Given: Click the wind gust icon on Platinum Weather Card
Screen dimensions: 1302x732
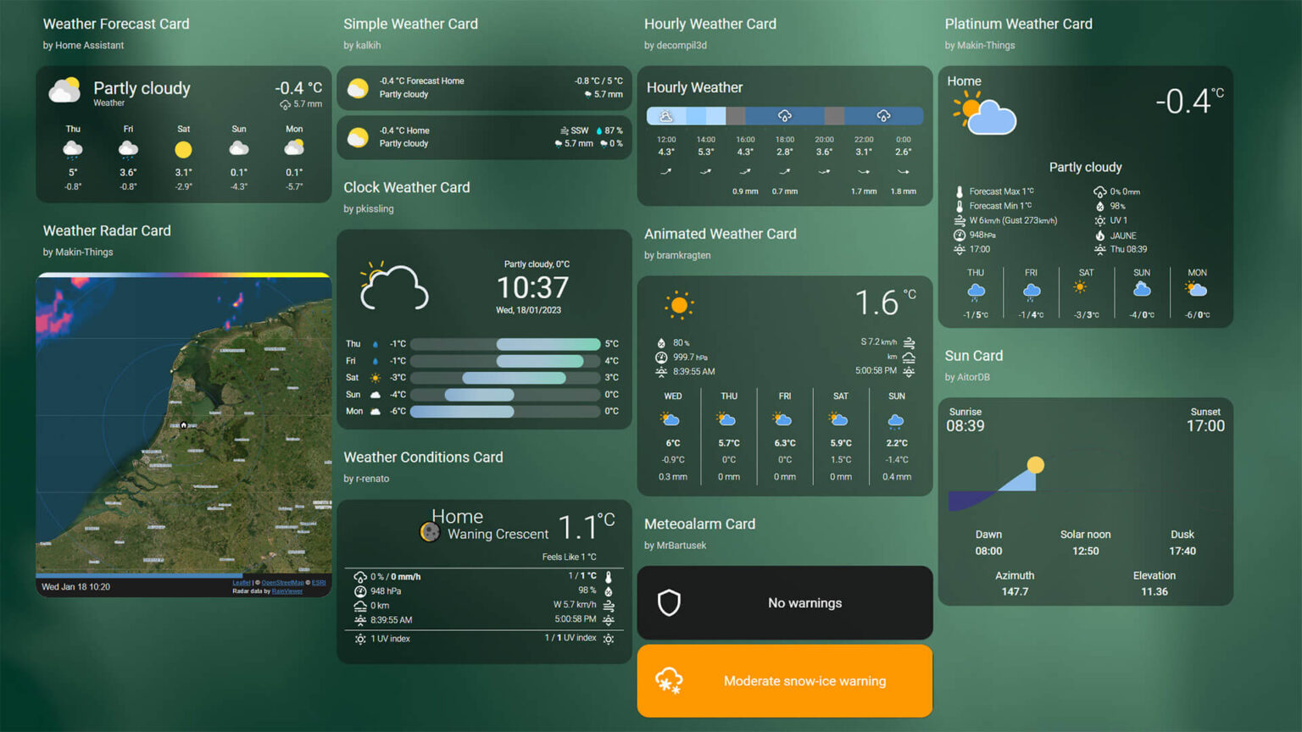Looking at the screenshot, I should (x=960, y=220).
